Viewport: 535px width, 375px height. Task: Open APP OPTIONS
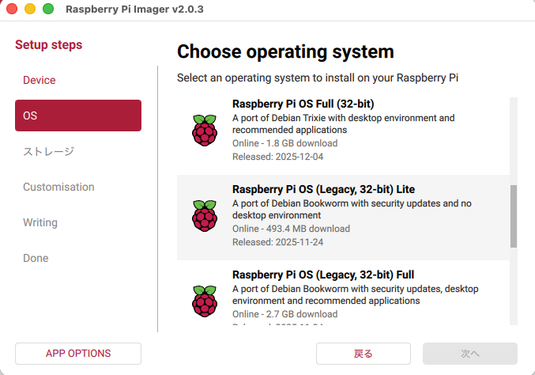[x=78, y=353]
